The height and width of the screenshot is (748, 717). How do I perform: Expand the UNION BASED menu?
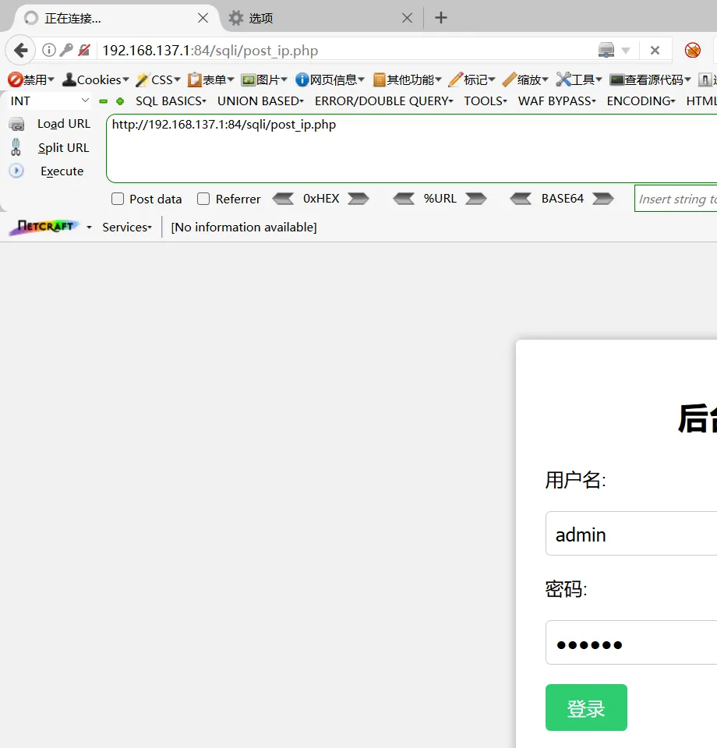(x=260, y=101)
